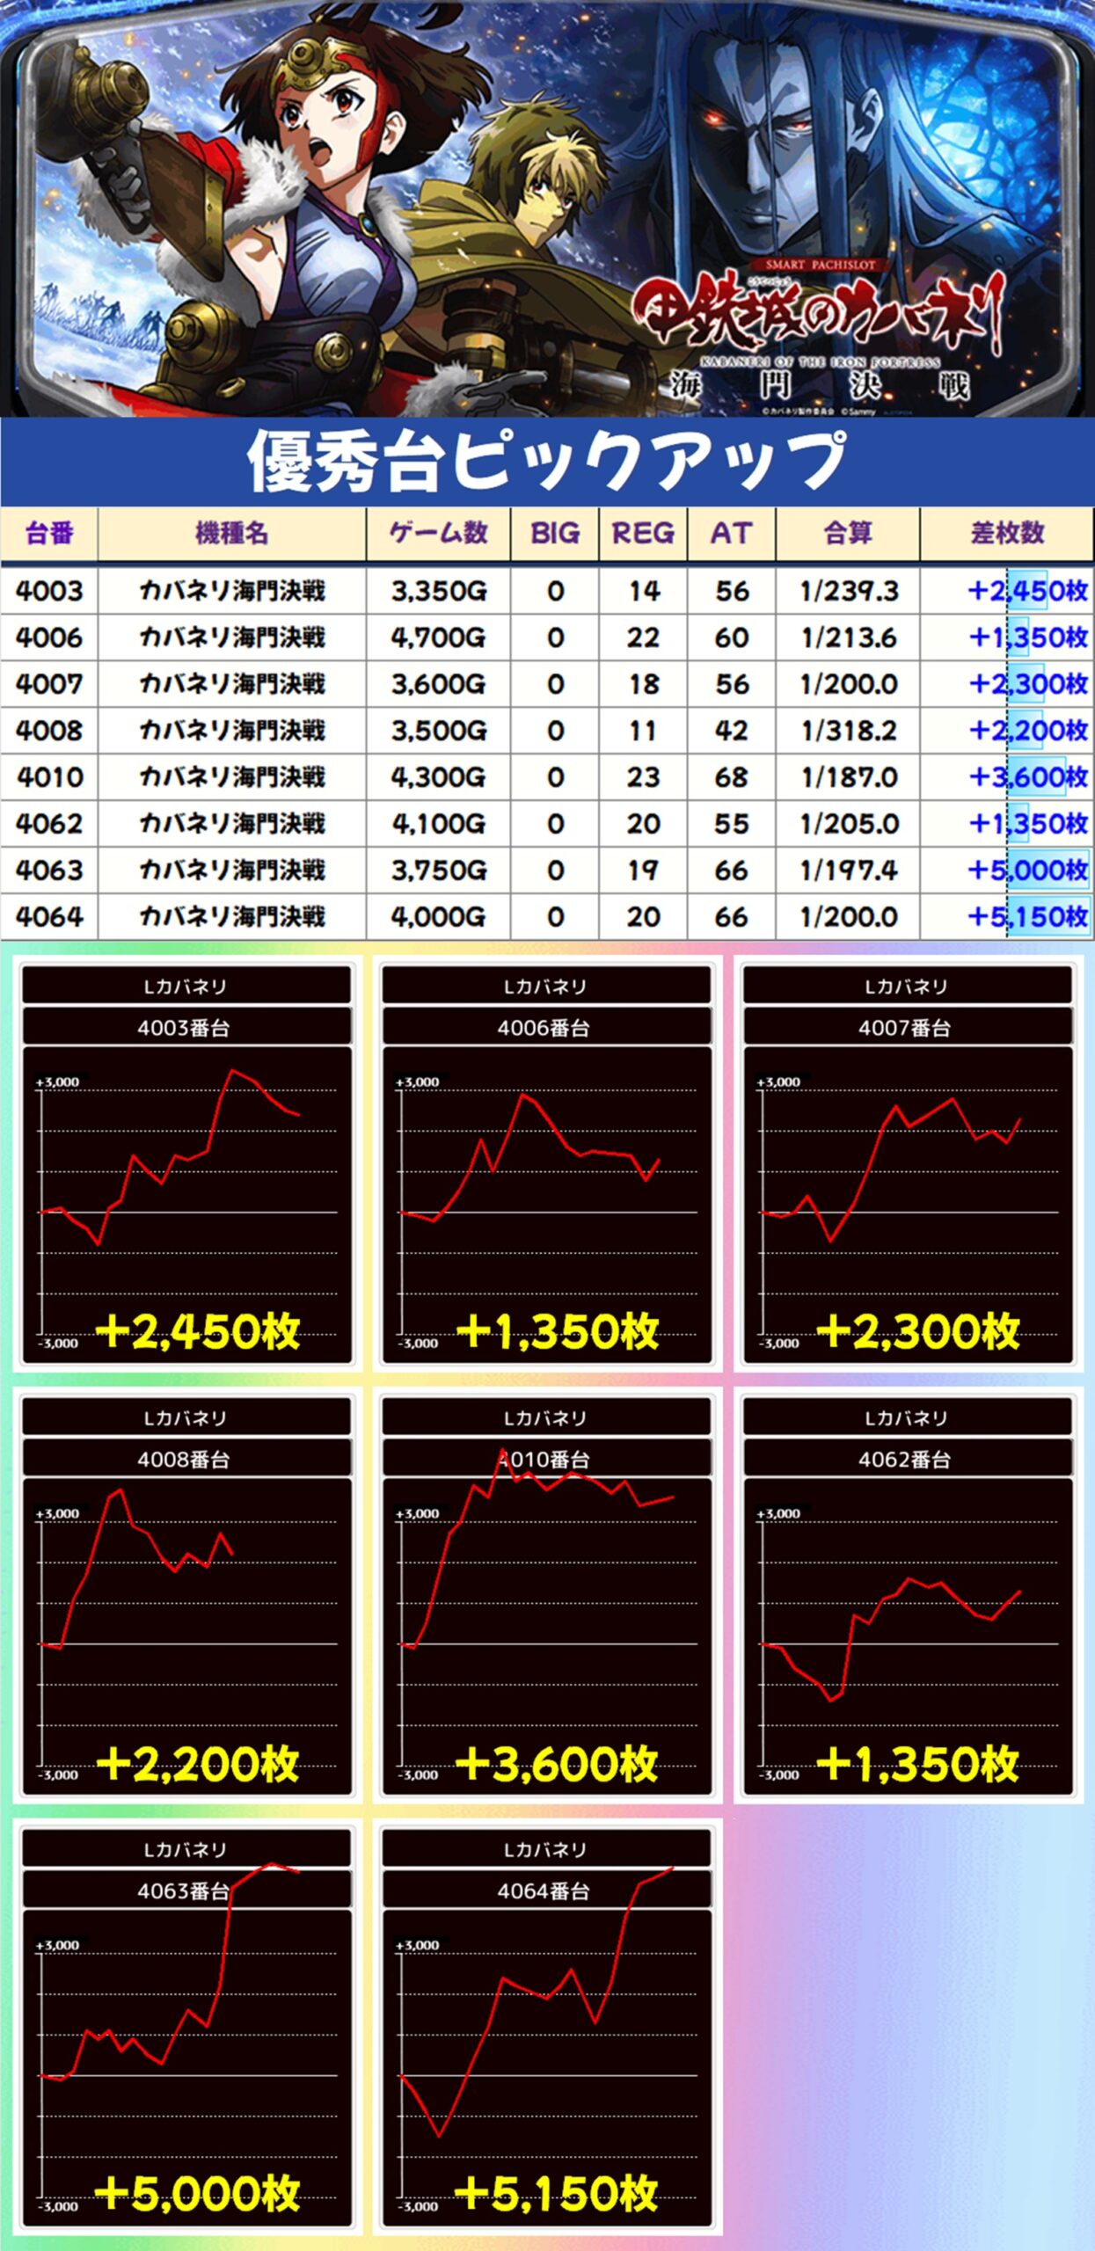The height and width of the screenshot is (2251, 1095).
Task: Click the +5,150枚 table difference cell
Action: (x=1007, y=917)
